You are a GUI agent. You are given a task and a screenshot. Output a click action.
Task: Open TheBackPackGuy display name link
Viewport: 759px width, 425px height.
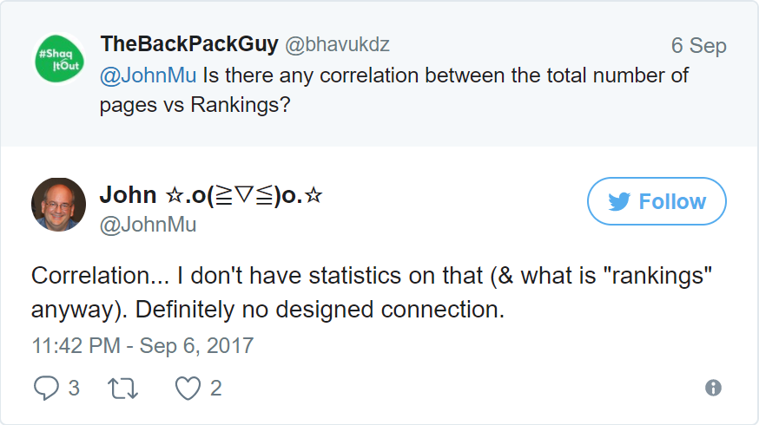pos(189,44)
